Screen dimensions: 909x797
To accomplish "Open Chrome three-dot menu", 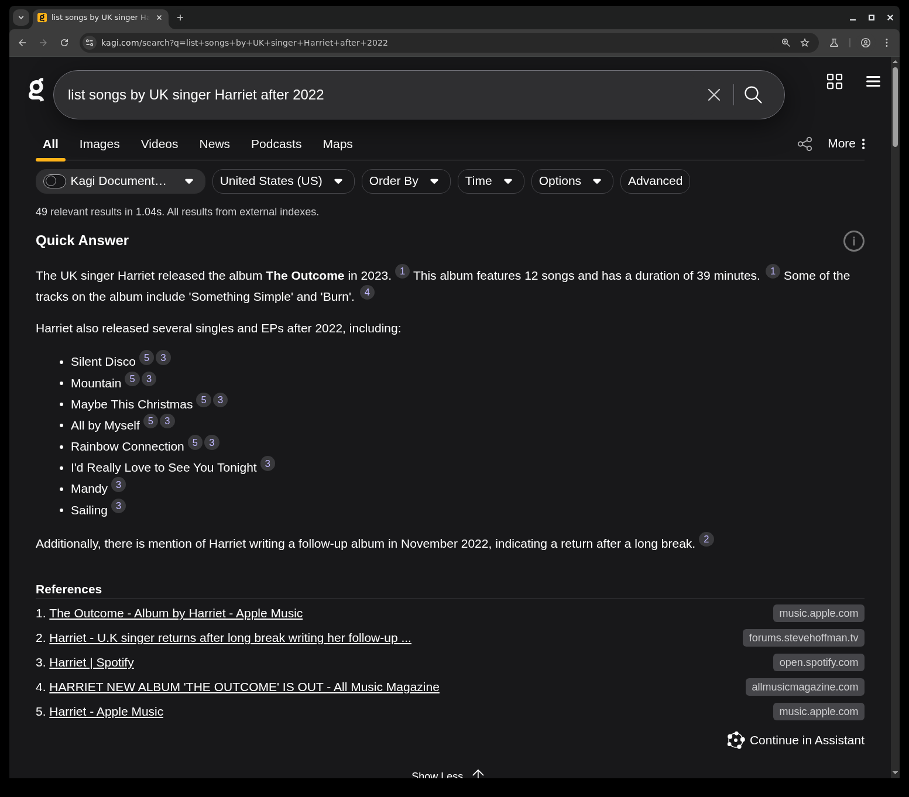I will coord(887,43).
